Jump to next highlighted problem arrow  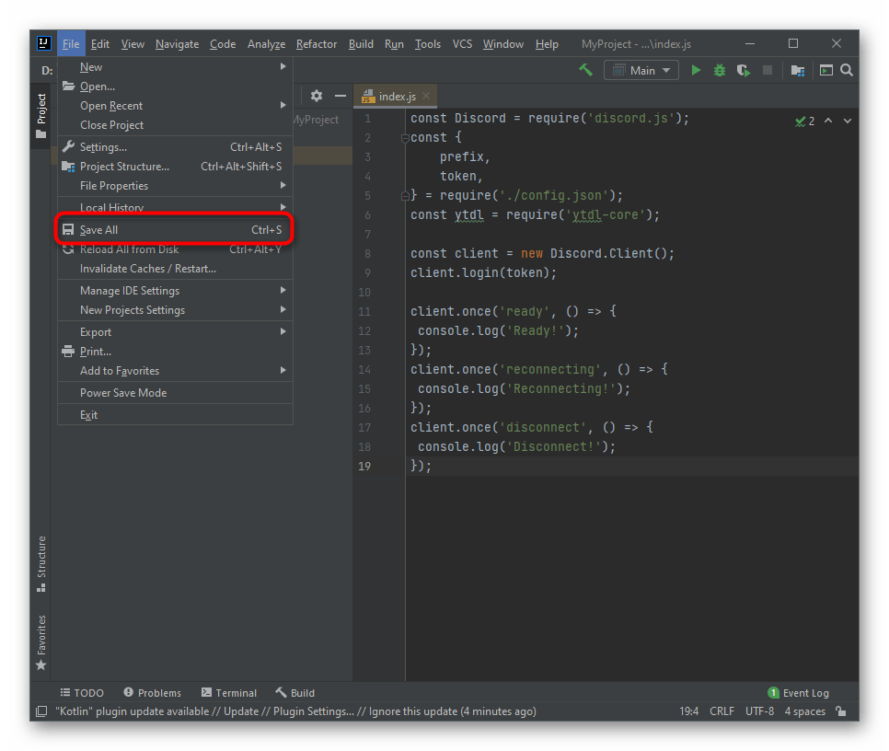pos(848,121)
